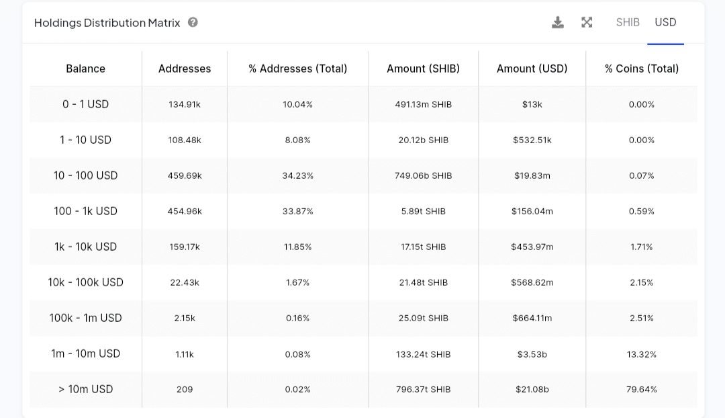The image size is (725, 418).
Task: Click the % Coins (Total) header
Action: [x=641, y=69]
